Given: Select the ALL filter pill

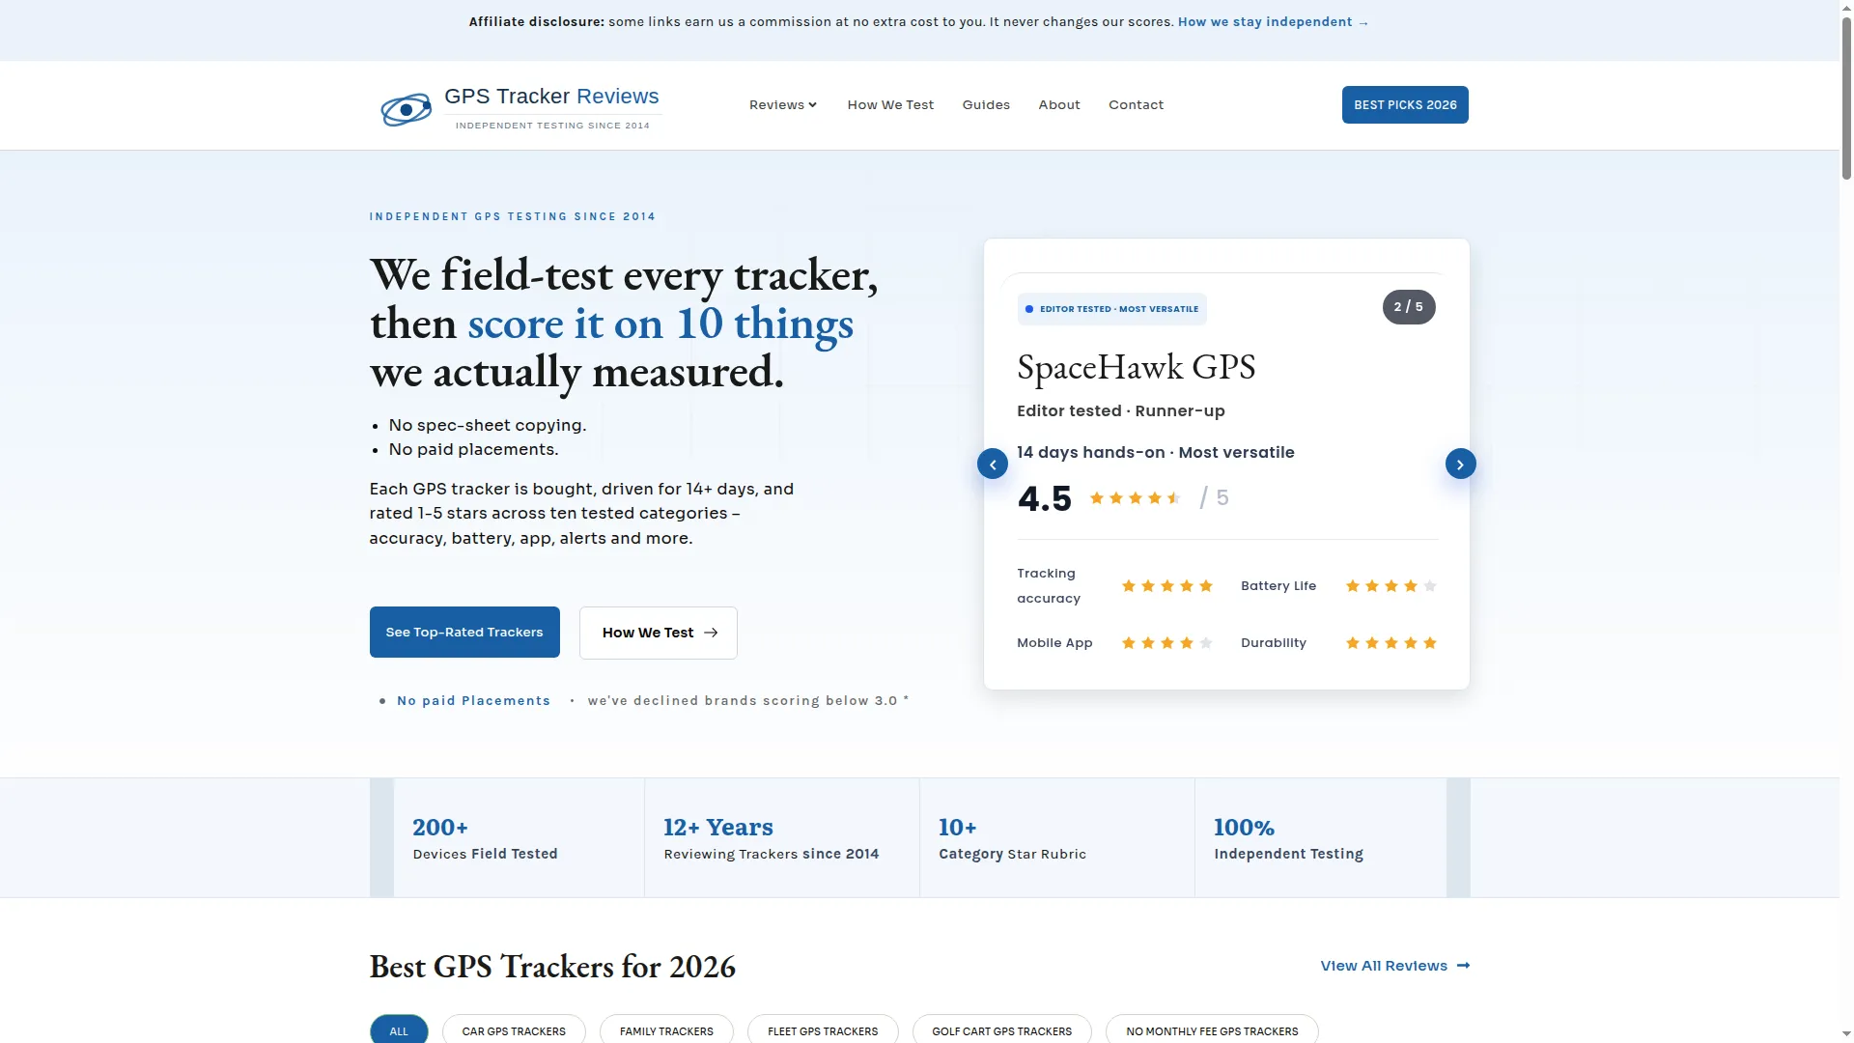Looking at the screenshot, I should [x=399, y=1030].
